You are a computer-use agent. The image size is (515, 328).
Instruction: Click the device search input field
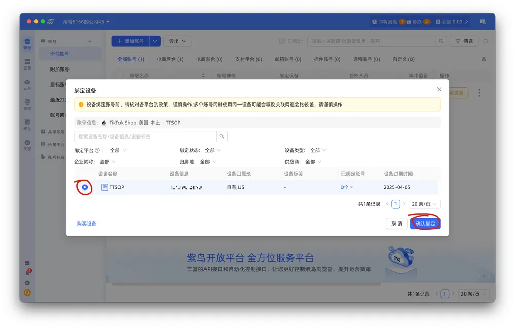(145, 136)
